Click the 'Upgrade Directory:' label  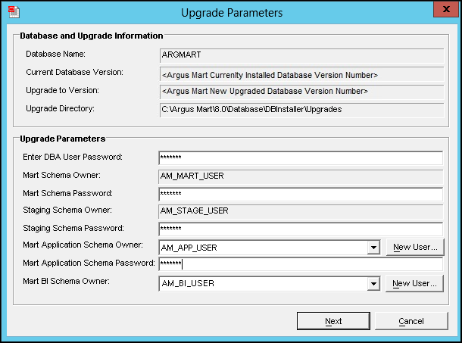pyautogui.click(x=60, y=109)
